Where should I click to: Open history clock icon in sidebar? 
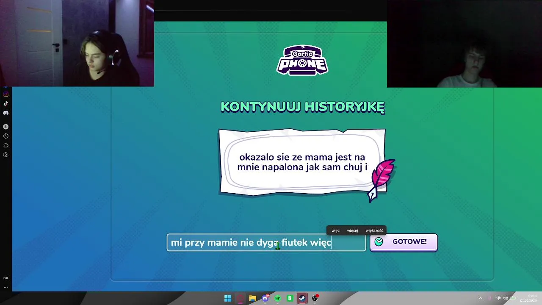pos(6,136)
